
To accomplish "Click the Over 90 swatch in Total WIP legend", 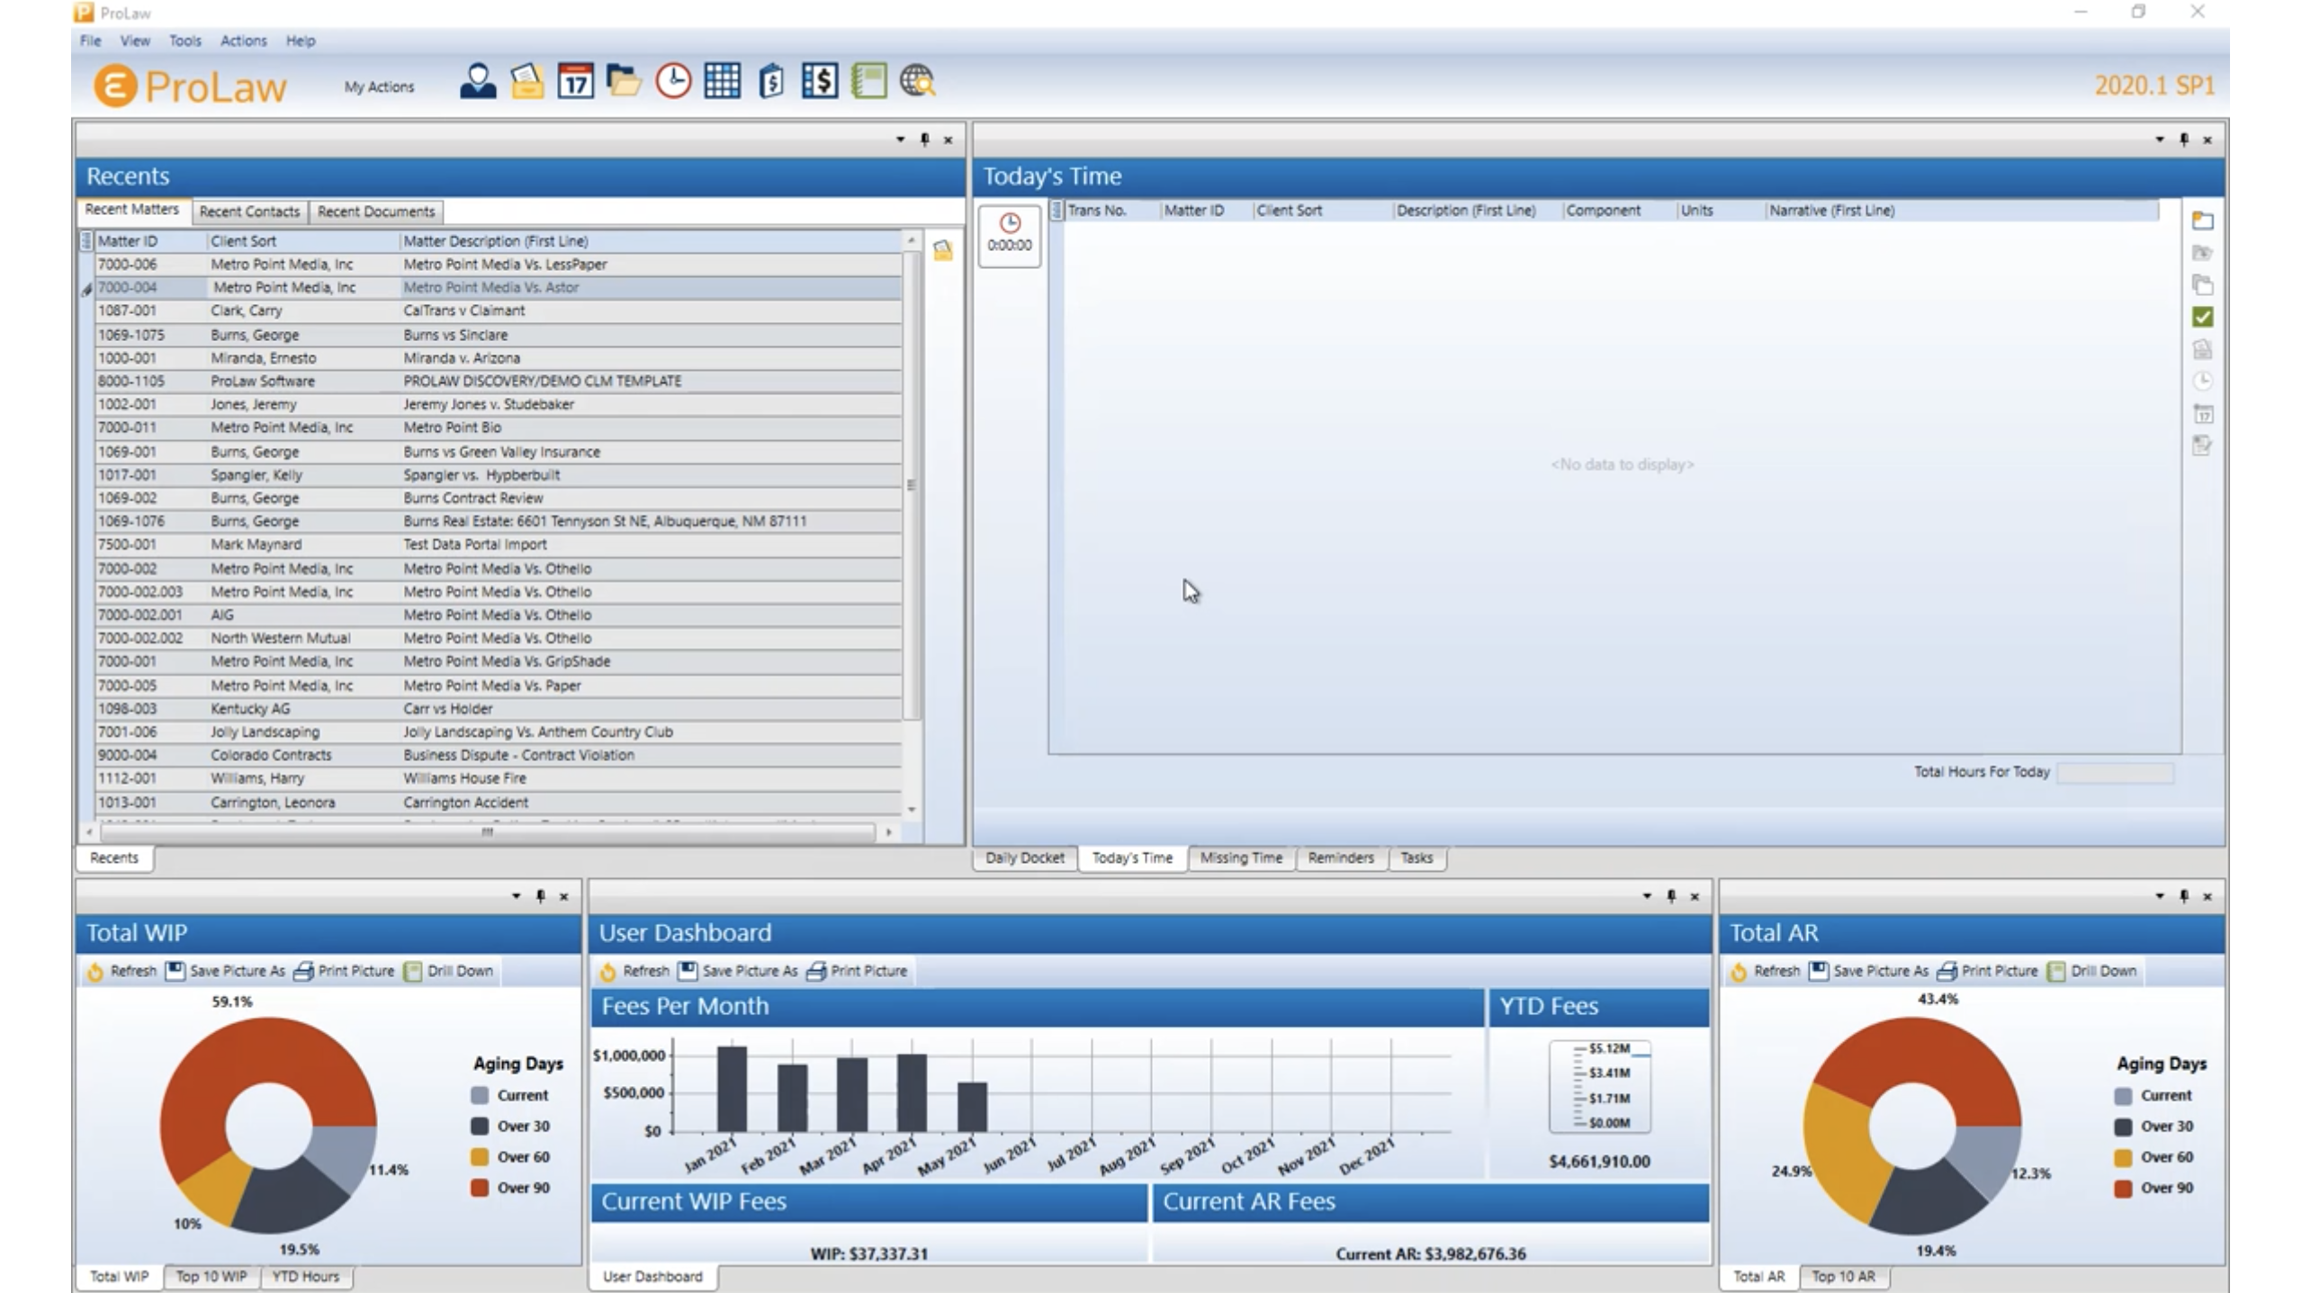I will coord(480,1188).
